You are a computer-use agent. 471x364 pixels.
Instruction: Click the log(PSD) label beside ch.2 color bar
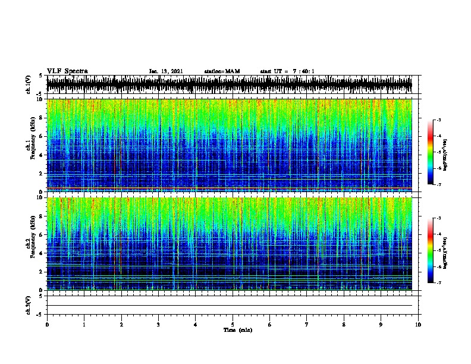445,253
